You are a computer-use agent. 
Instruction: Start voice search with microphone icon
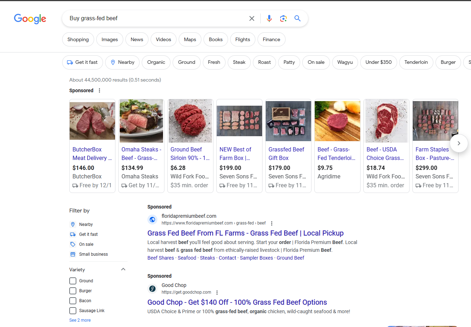[269, 18]
